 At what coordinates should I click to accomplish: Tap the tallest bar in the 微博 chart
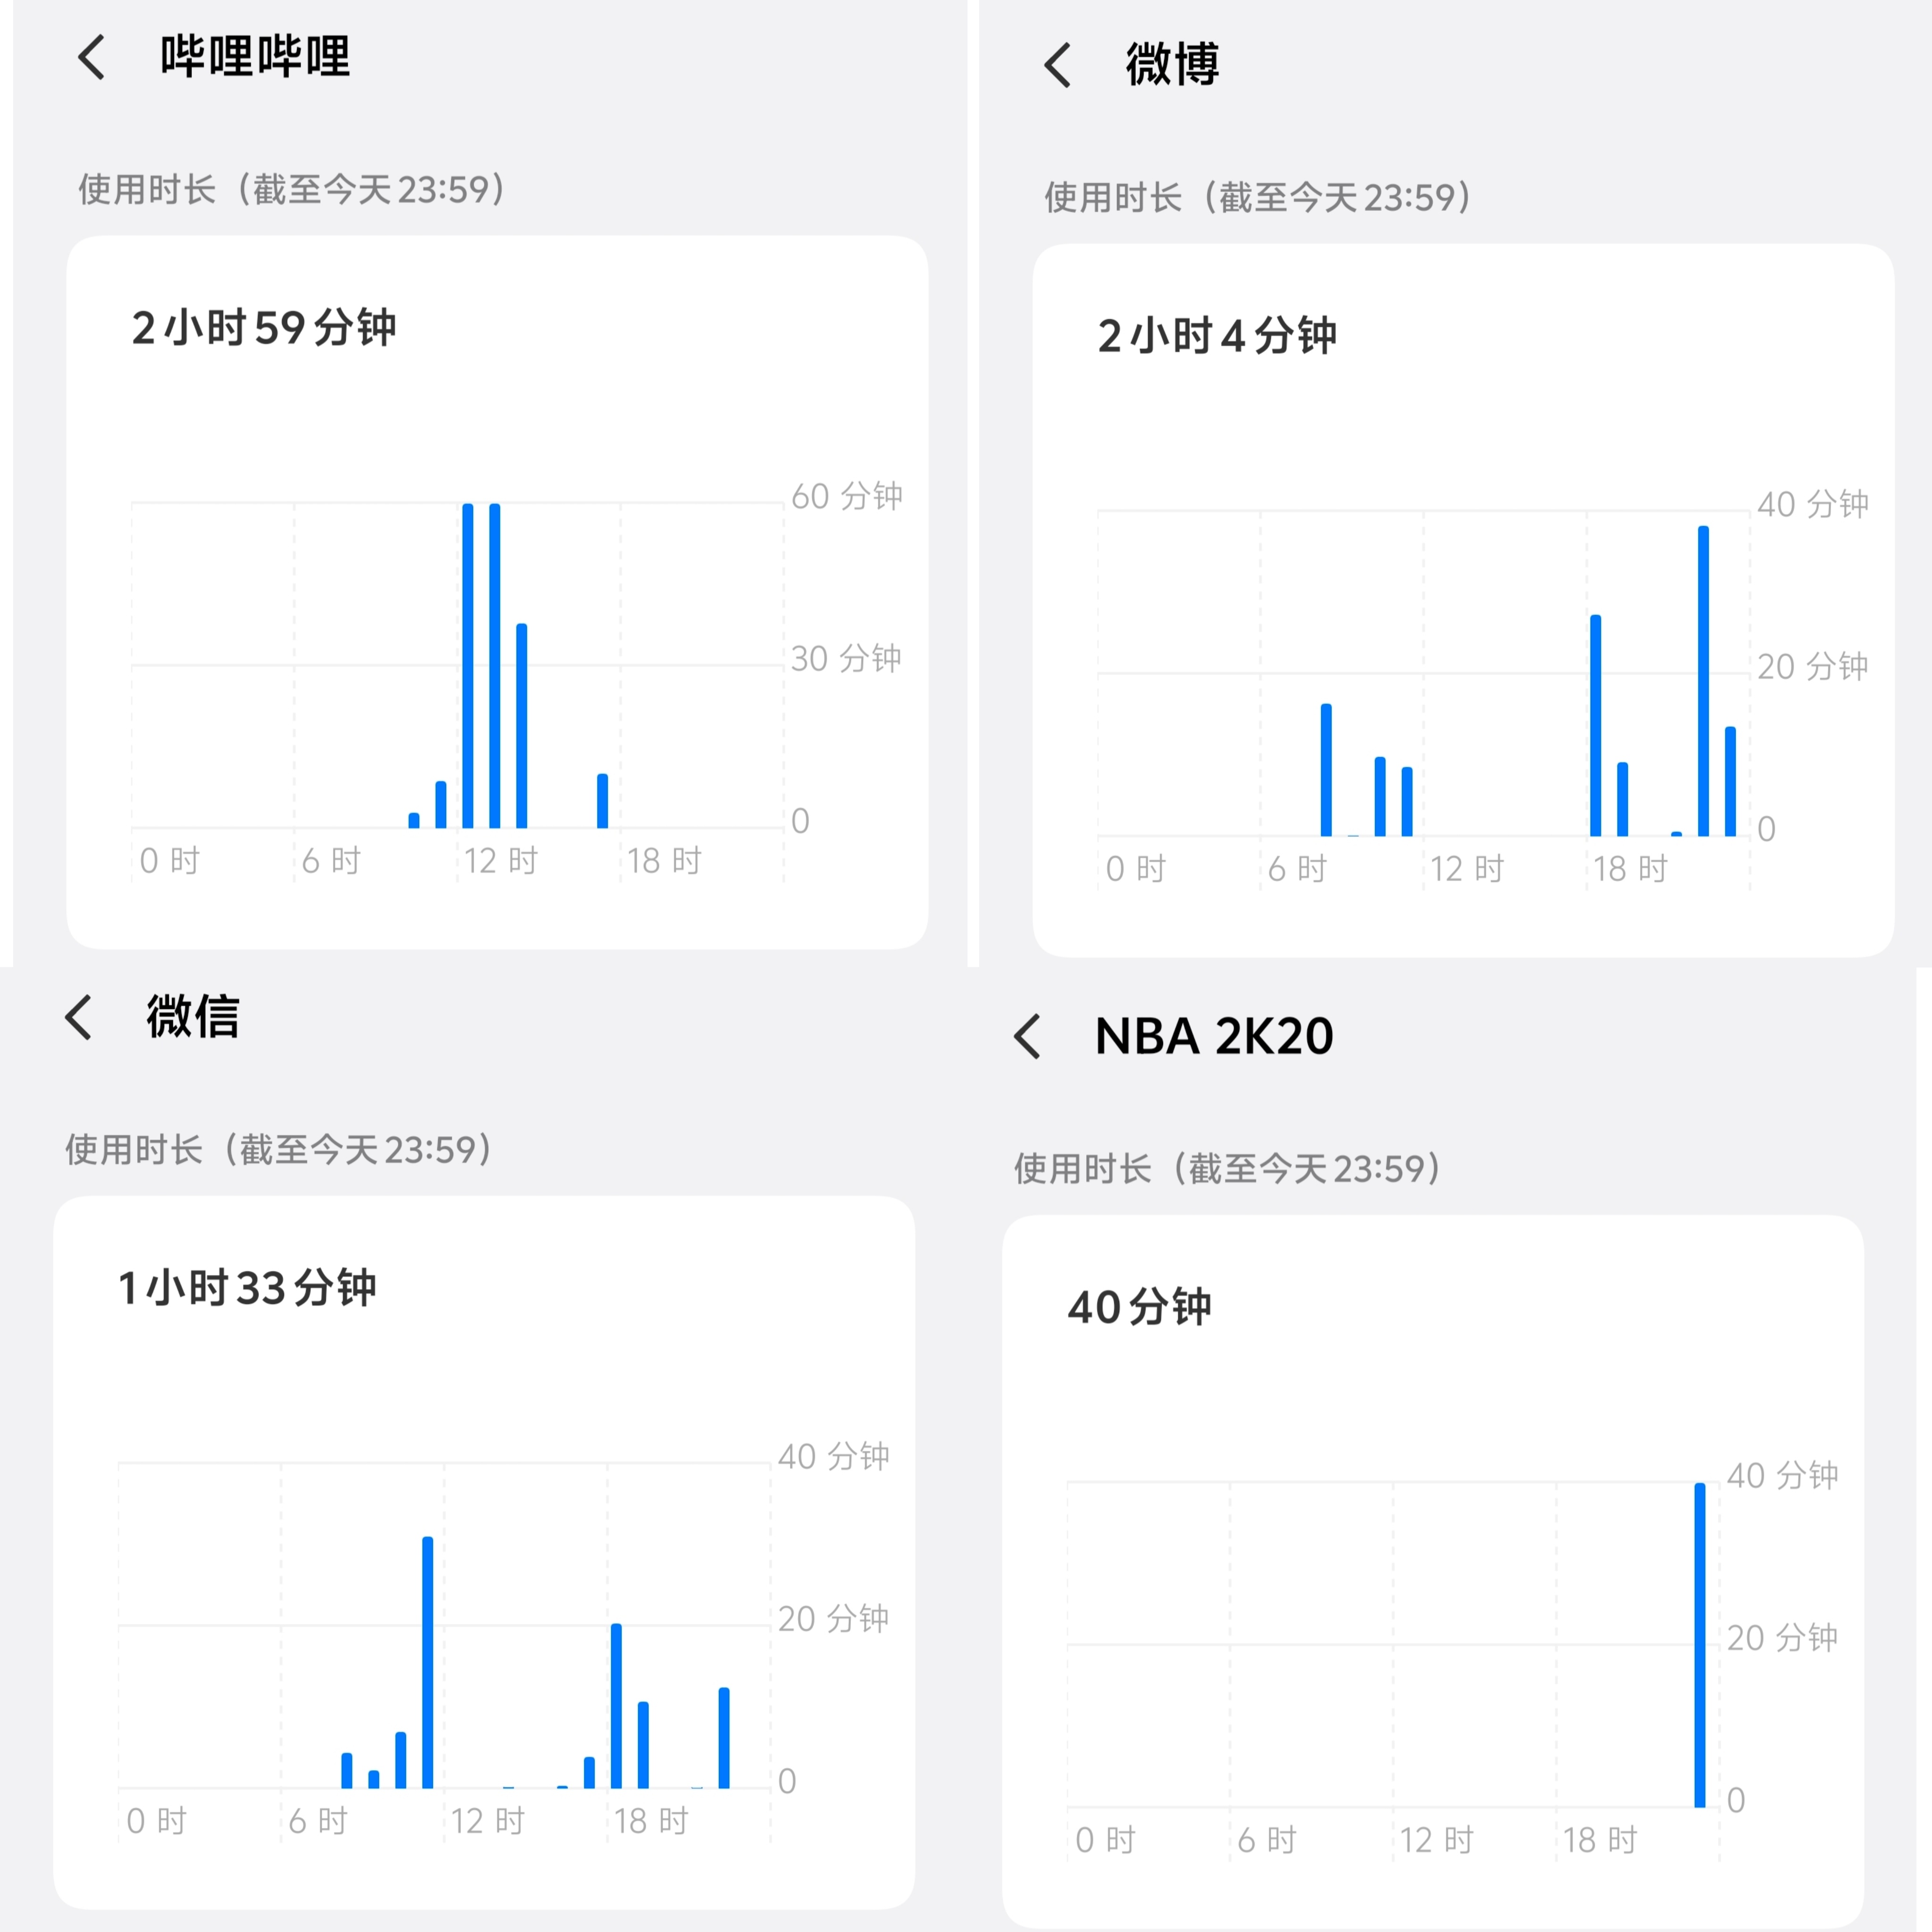pos(1703,680)
